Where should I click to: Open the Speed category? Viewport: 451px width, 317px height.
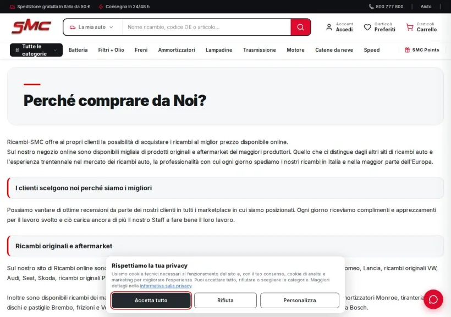pos(372,50)
